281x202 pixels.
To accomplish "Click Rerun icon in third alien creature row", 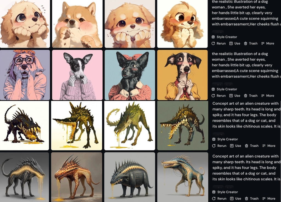I will 214,146.
